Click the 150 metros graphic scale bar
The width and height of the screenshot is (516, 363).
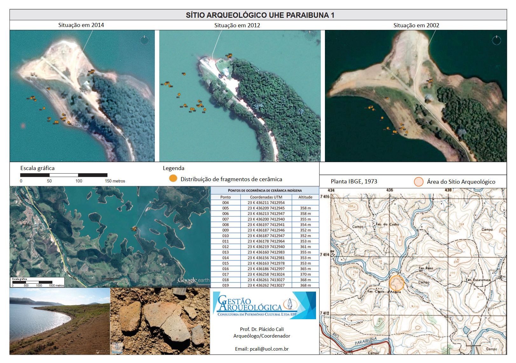(64, 175)
